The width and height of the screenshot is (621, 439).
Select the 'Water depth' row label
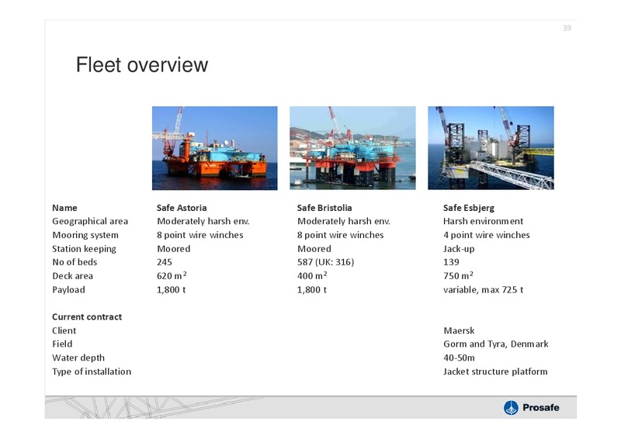click(x=78, y=358)
